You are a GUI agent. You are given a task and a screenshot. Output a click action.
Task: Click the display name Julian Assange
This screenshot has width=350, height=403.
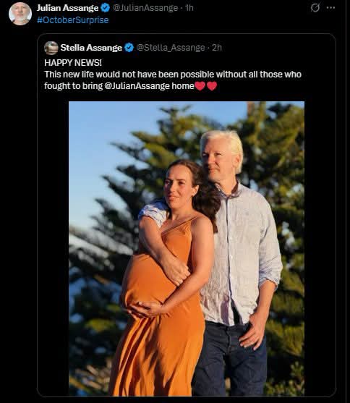(67, 8)
